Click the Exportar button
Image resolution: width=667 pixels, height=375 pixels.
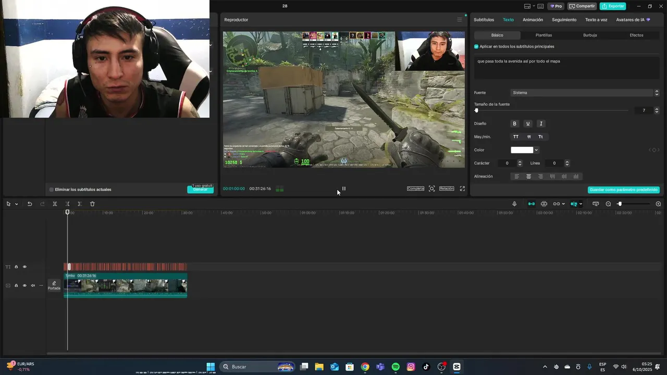pyautogui.click(x=613, y=6)
